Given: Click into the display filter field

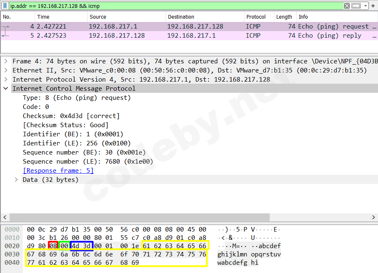Looking at the screenshot, I should [x=176, y=6].
